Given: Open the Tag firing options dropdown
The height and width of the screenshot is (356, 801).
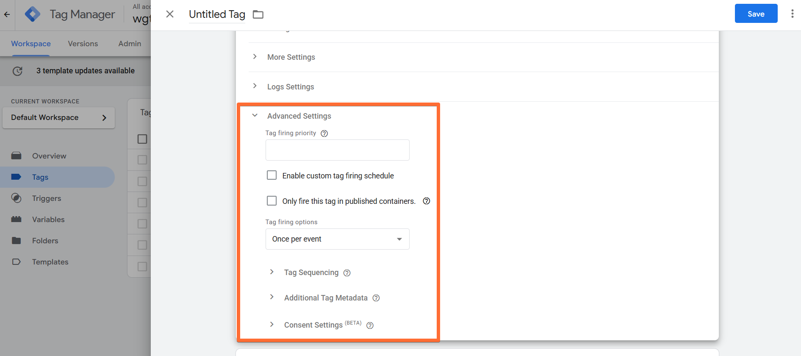Looking at the screenshot, I should [x=338, y=239].
